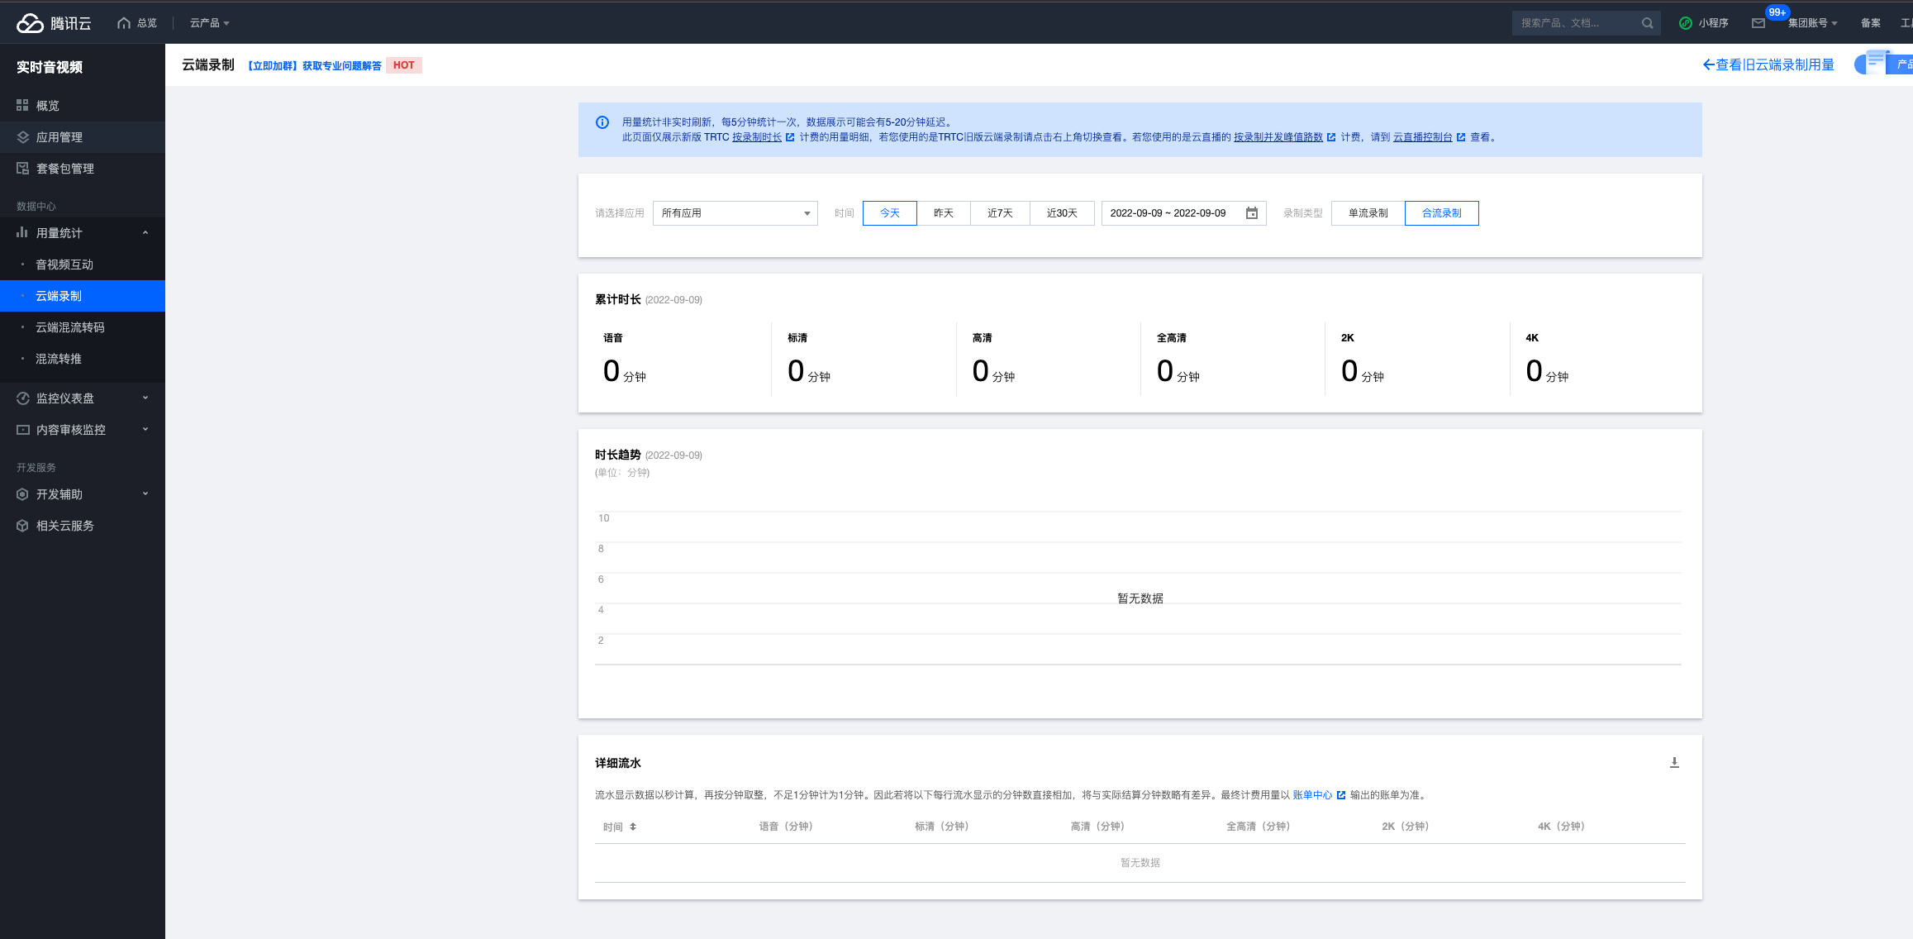Click the 应用管理 layers icon

coord(22,137)
